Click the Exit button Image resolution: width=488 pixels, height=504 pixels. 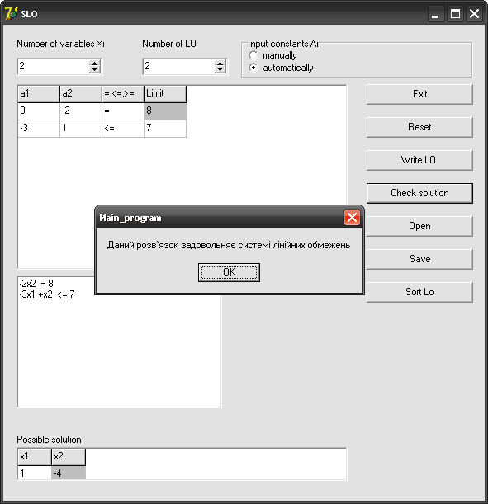(x=419, y=94)
